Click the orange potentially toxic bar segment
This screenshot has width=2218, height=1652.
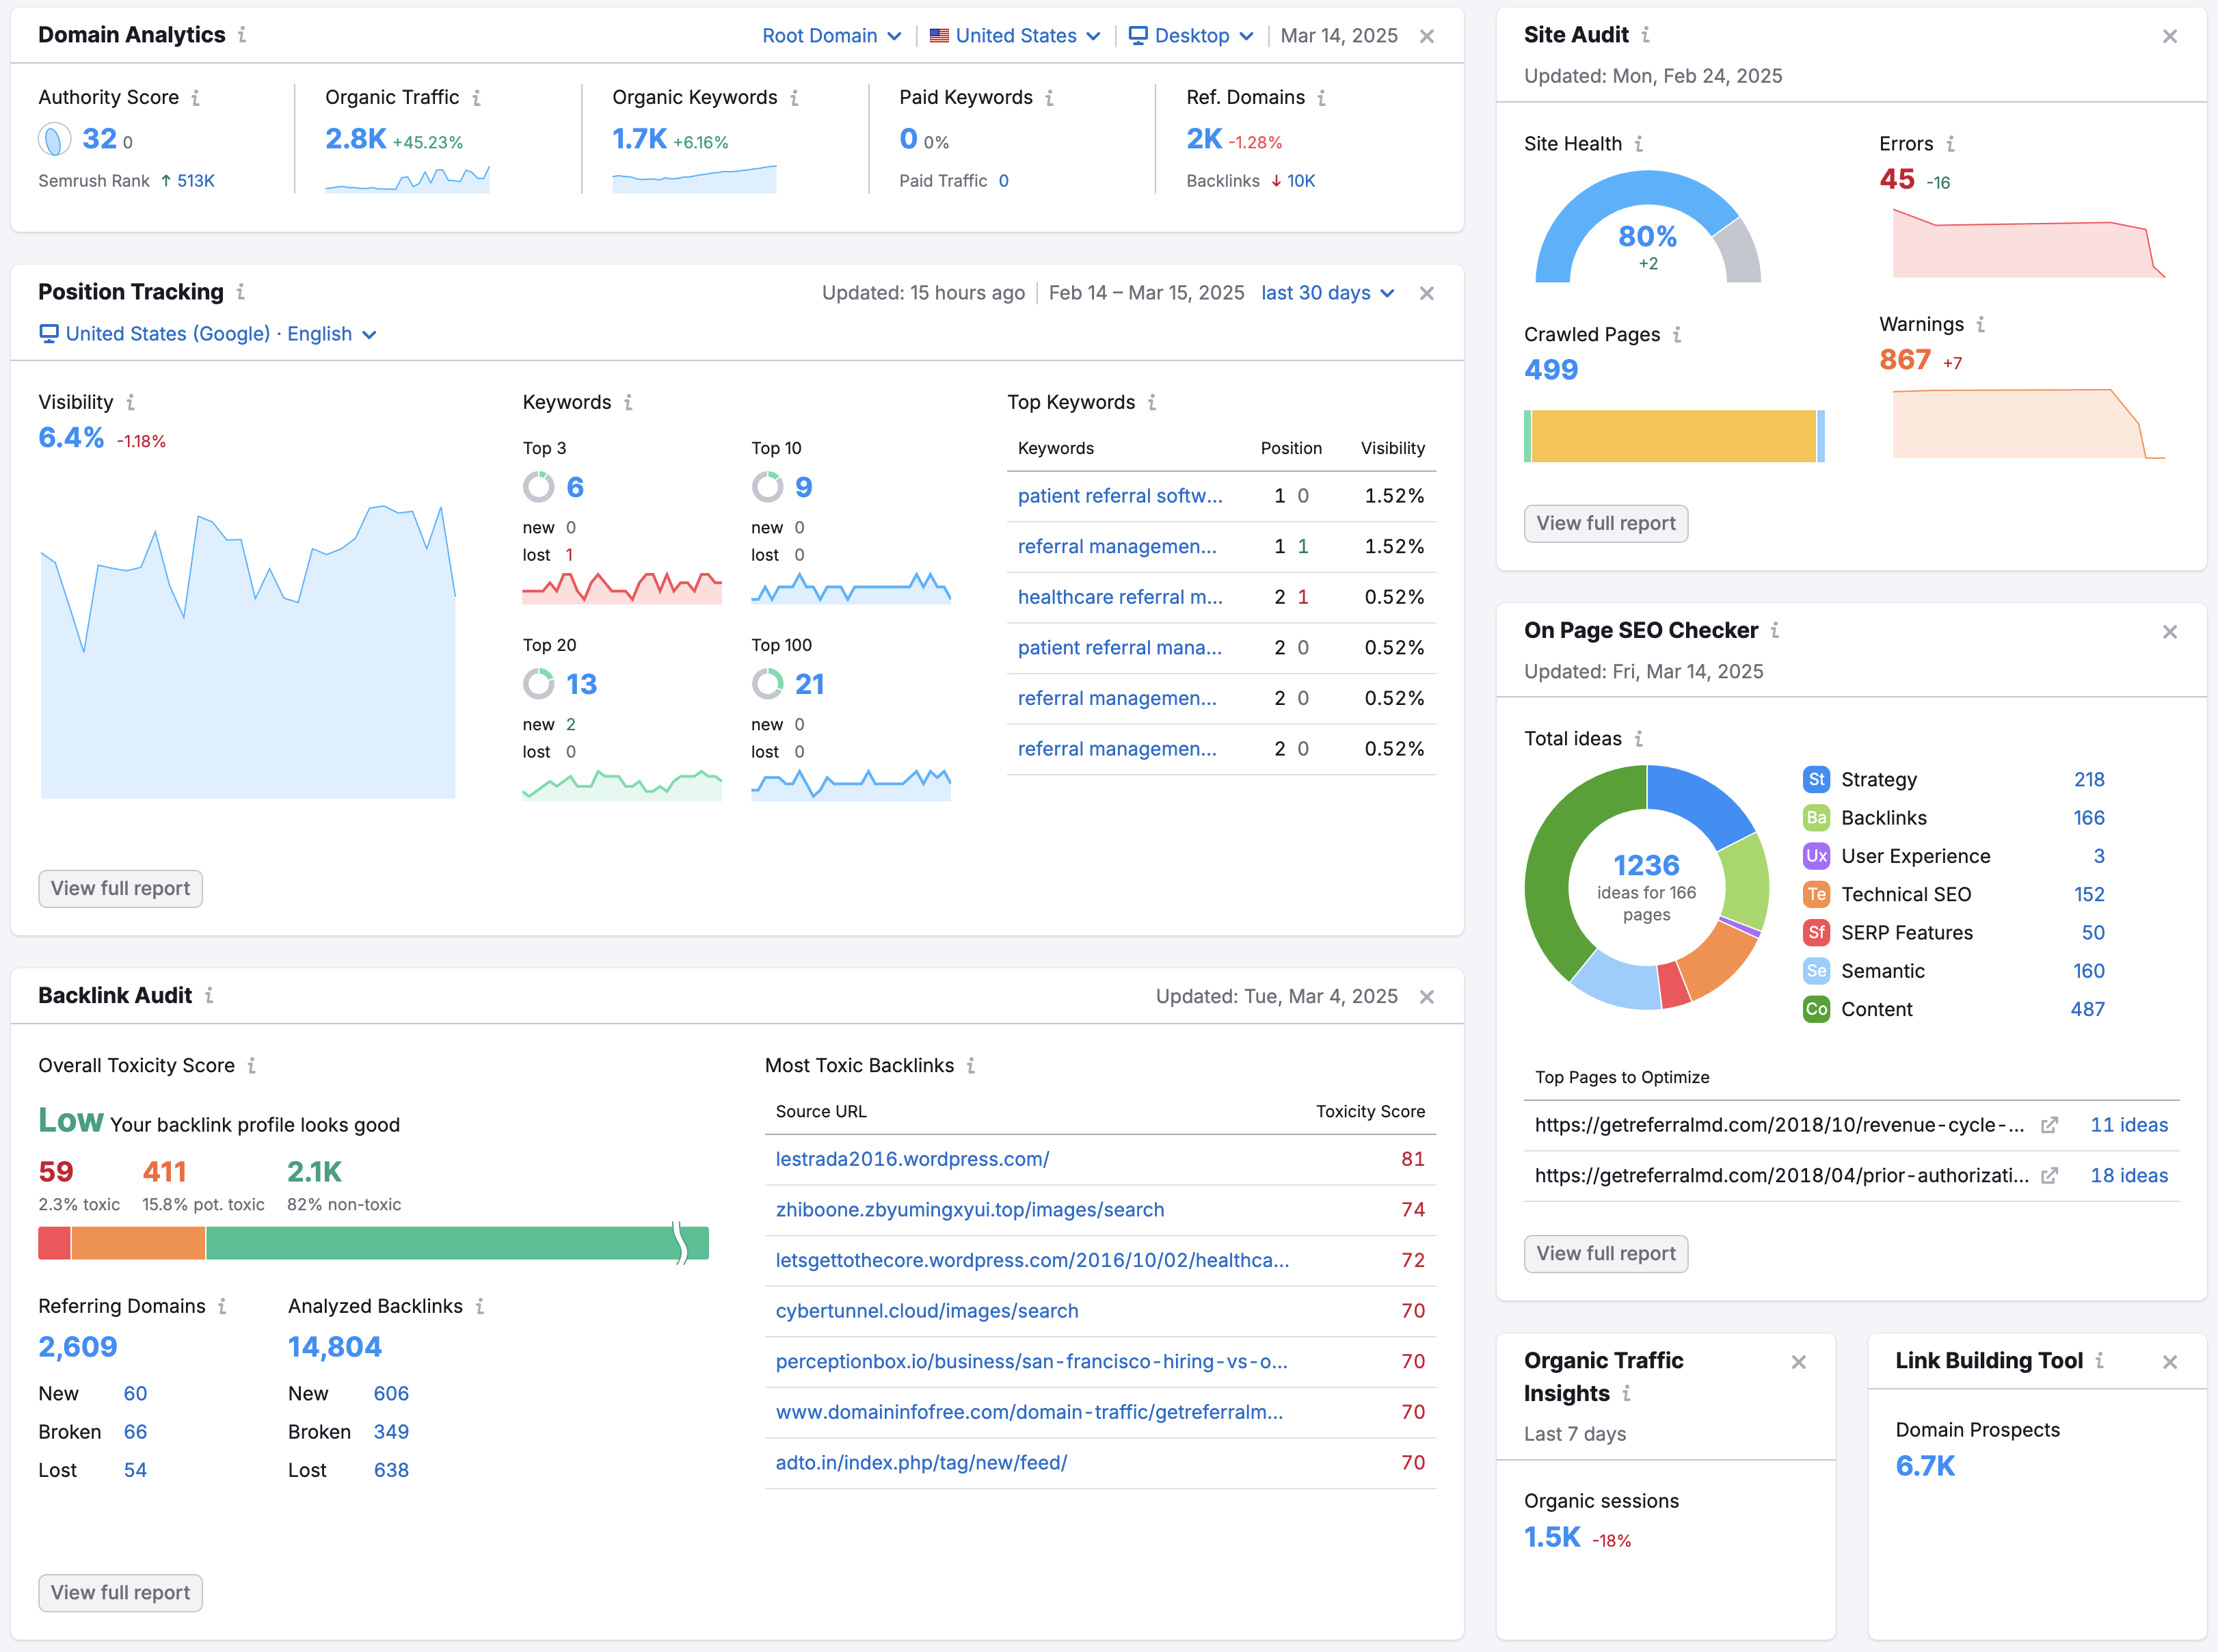click(x=138, y=1243)
